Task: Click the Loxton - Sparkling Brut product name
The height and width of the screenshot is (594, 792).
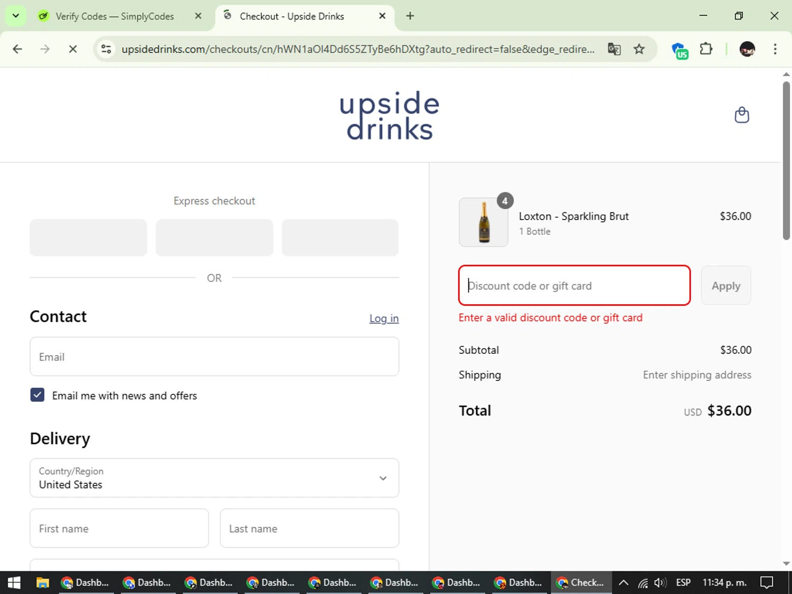Action: (574, 216)
